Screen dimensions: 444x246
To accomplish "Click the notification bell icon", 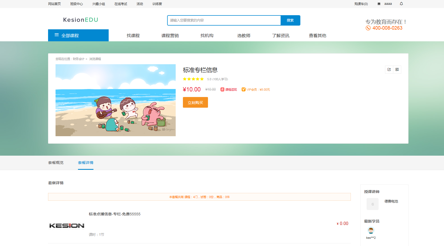I will pyautogui.click(x=401, y=4).
